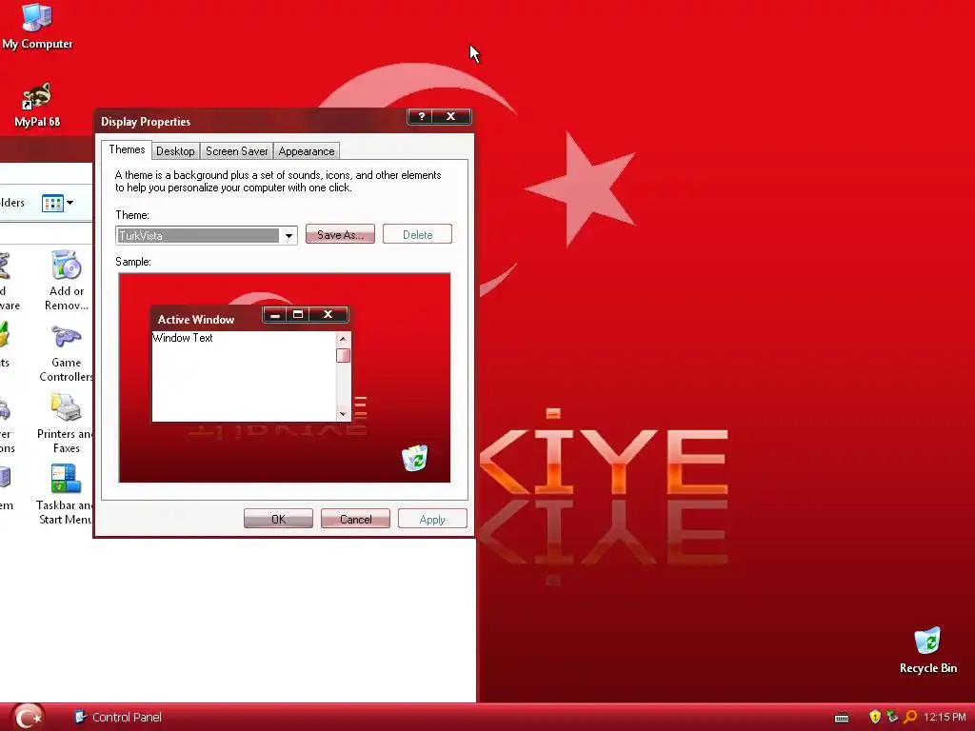This screenshot has height=731, width=975.
Task: Click the Views toolbar icon in Control Panel
Action: 52,203
